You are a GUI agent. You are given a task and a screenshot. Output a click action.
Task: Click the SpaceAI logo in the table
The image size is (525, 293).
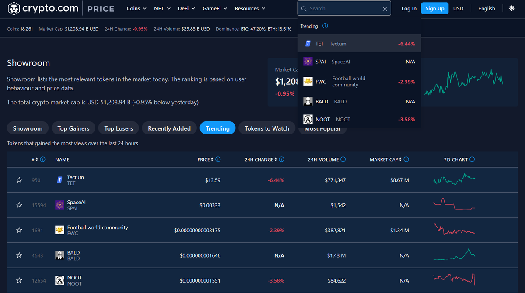(x=60, y=205)
